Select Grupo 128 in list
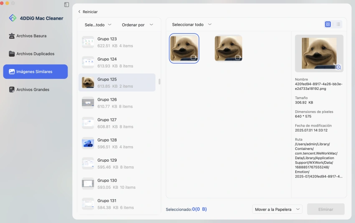The image size is (355, 223). coord(117,143)
